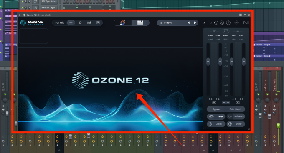Click the Ozone Advanced logo
Image resolution: width=284 pixels, height=153 pixels.
32,22
